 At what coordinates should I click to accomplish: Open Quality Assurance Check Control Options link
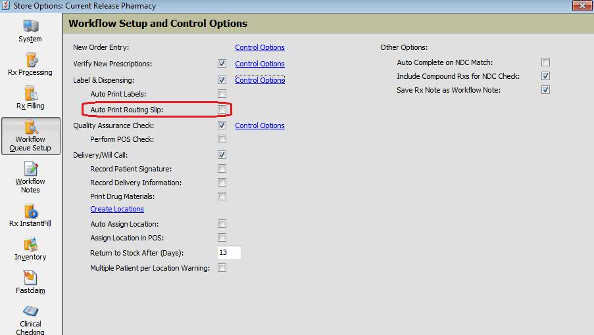[x=260, y=125]
